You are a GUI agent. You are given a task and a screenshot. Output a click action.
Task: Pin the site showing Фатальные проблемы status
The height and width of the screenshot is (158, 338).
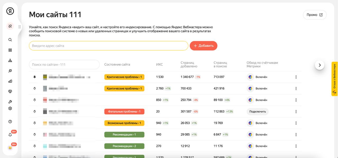tap(34, 111)
